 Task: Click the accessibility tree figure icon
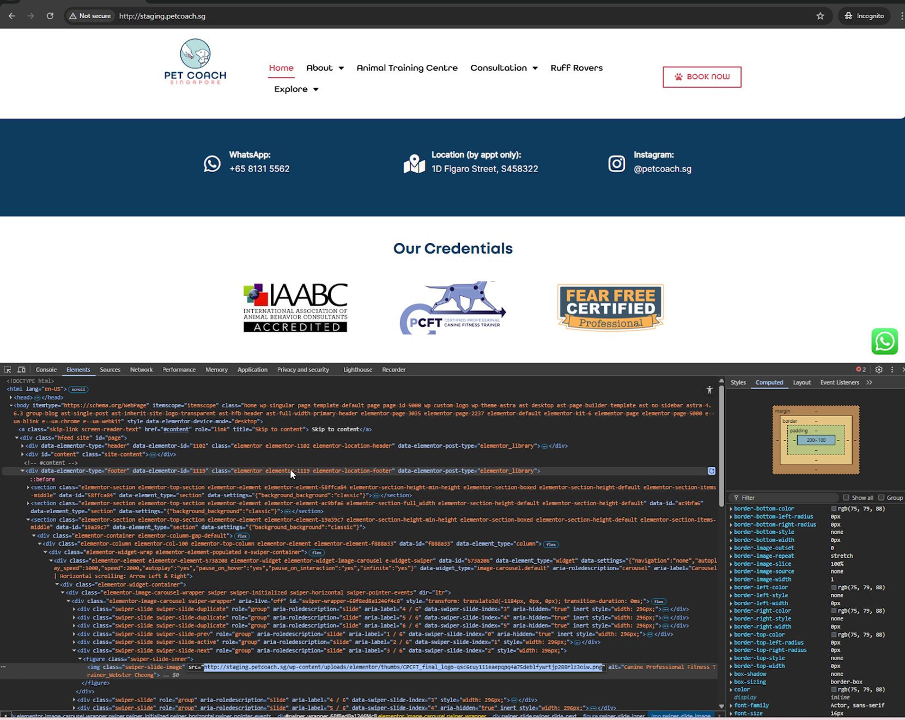pos(709,390)
